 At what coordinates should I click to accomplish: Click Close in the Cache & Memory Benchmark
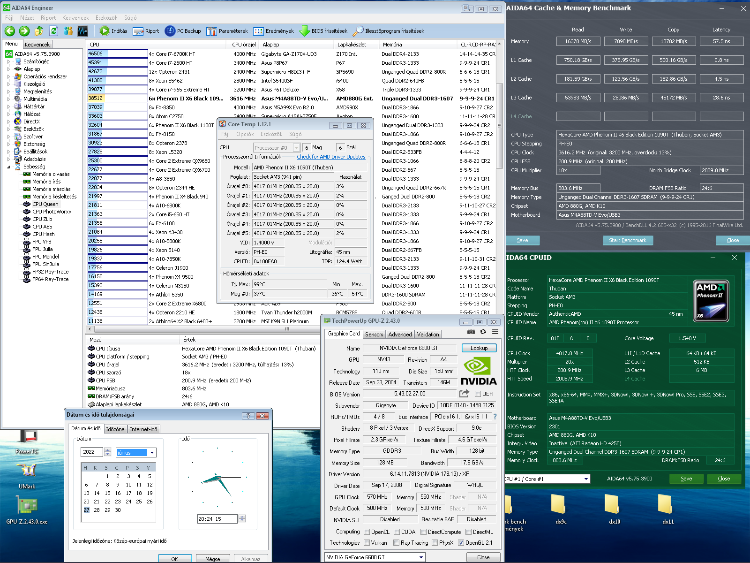733,240
